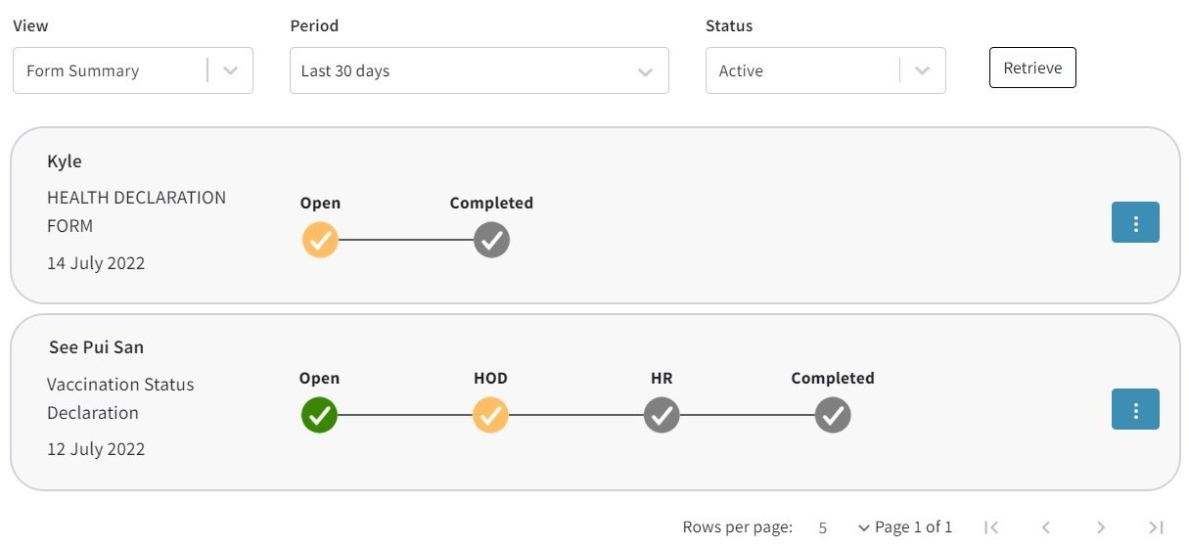Screen dimensions: 1189x549
Task: Go to previous page arrow
Action: pos(1045,527)
